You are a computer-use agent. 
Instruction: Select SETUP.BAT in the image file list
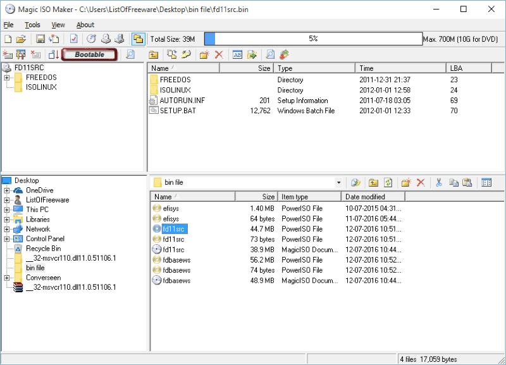(x=178, y=111)
